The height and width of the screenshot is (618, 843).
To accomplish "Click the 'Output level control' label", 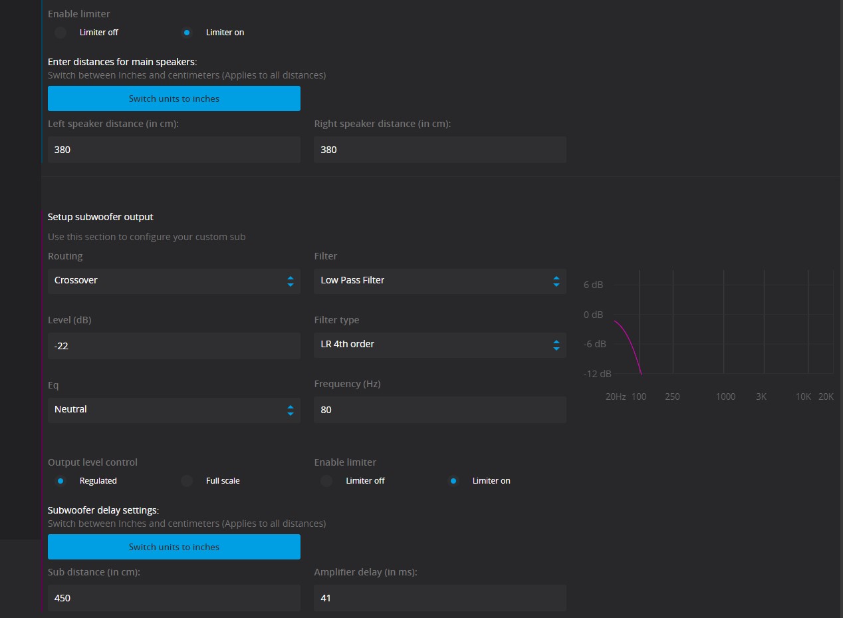I will tap(93, 462).
